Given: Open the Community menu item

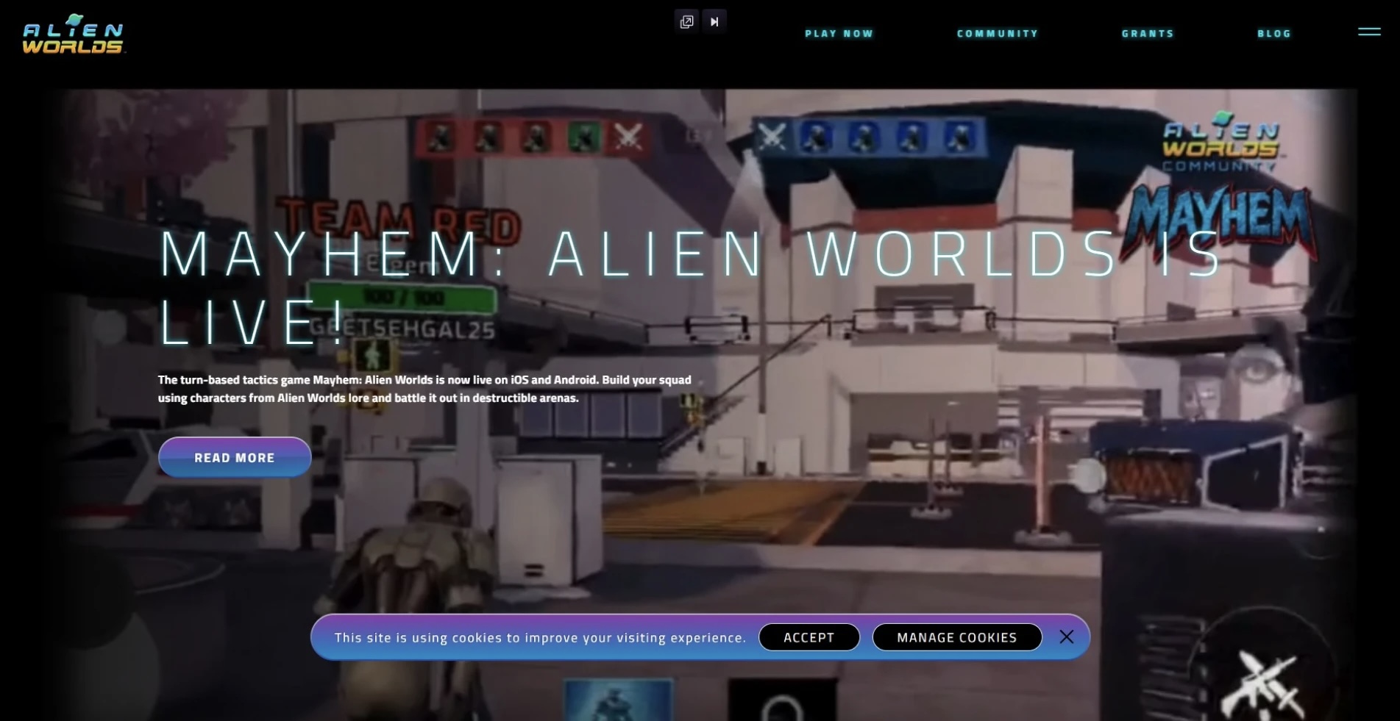Looking at the screenshot, I should 998,34.
